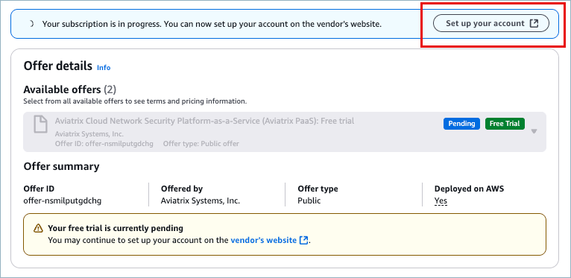Click the Free Trial badge
This screenshot has width=571, height=278.
pos(505,124)
